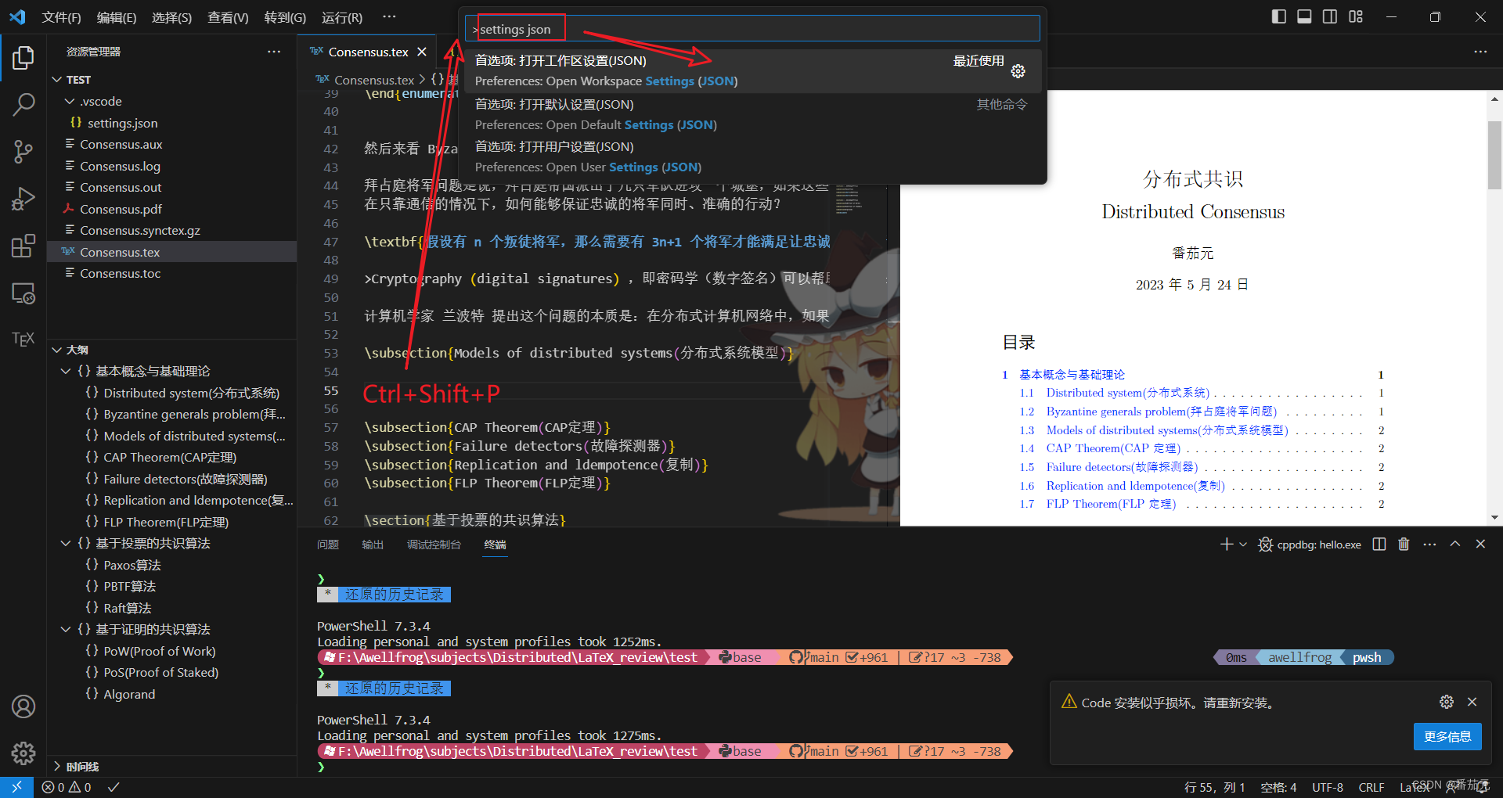Click errors and warnings count in status bar
This screenshot has height=798, width=1503.
coord(67,788)
